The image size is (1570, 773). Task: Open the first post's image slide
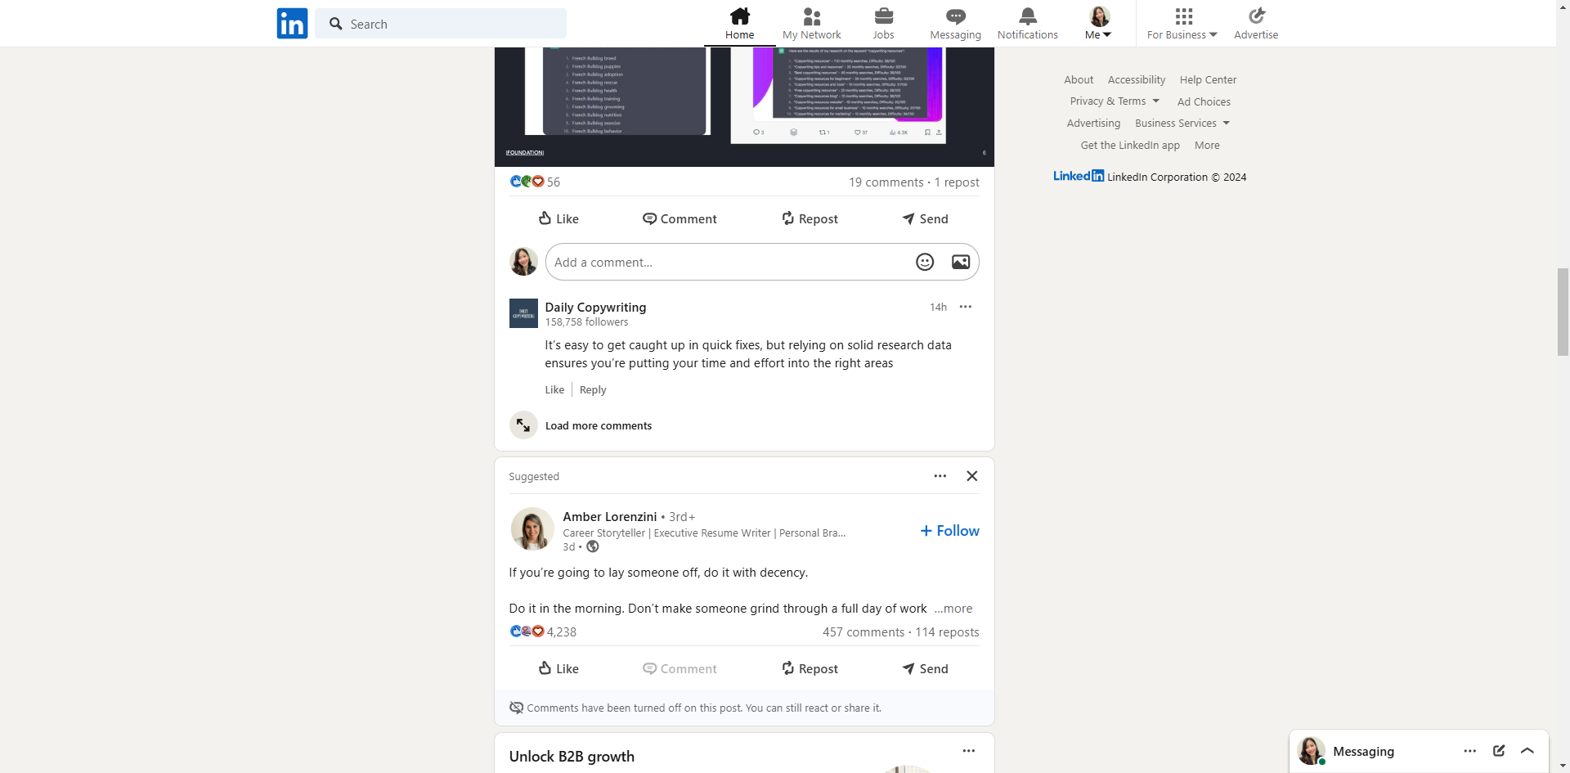point(744,106)
